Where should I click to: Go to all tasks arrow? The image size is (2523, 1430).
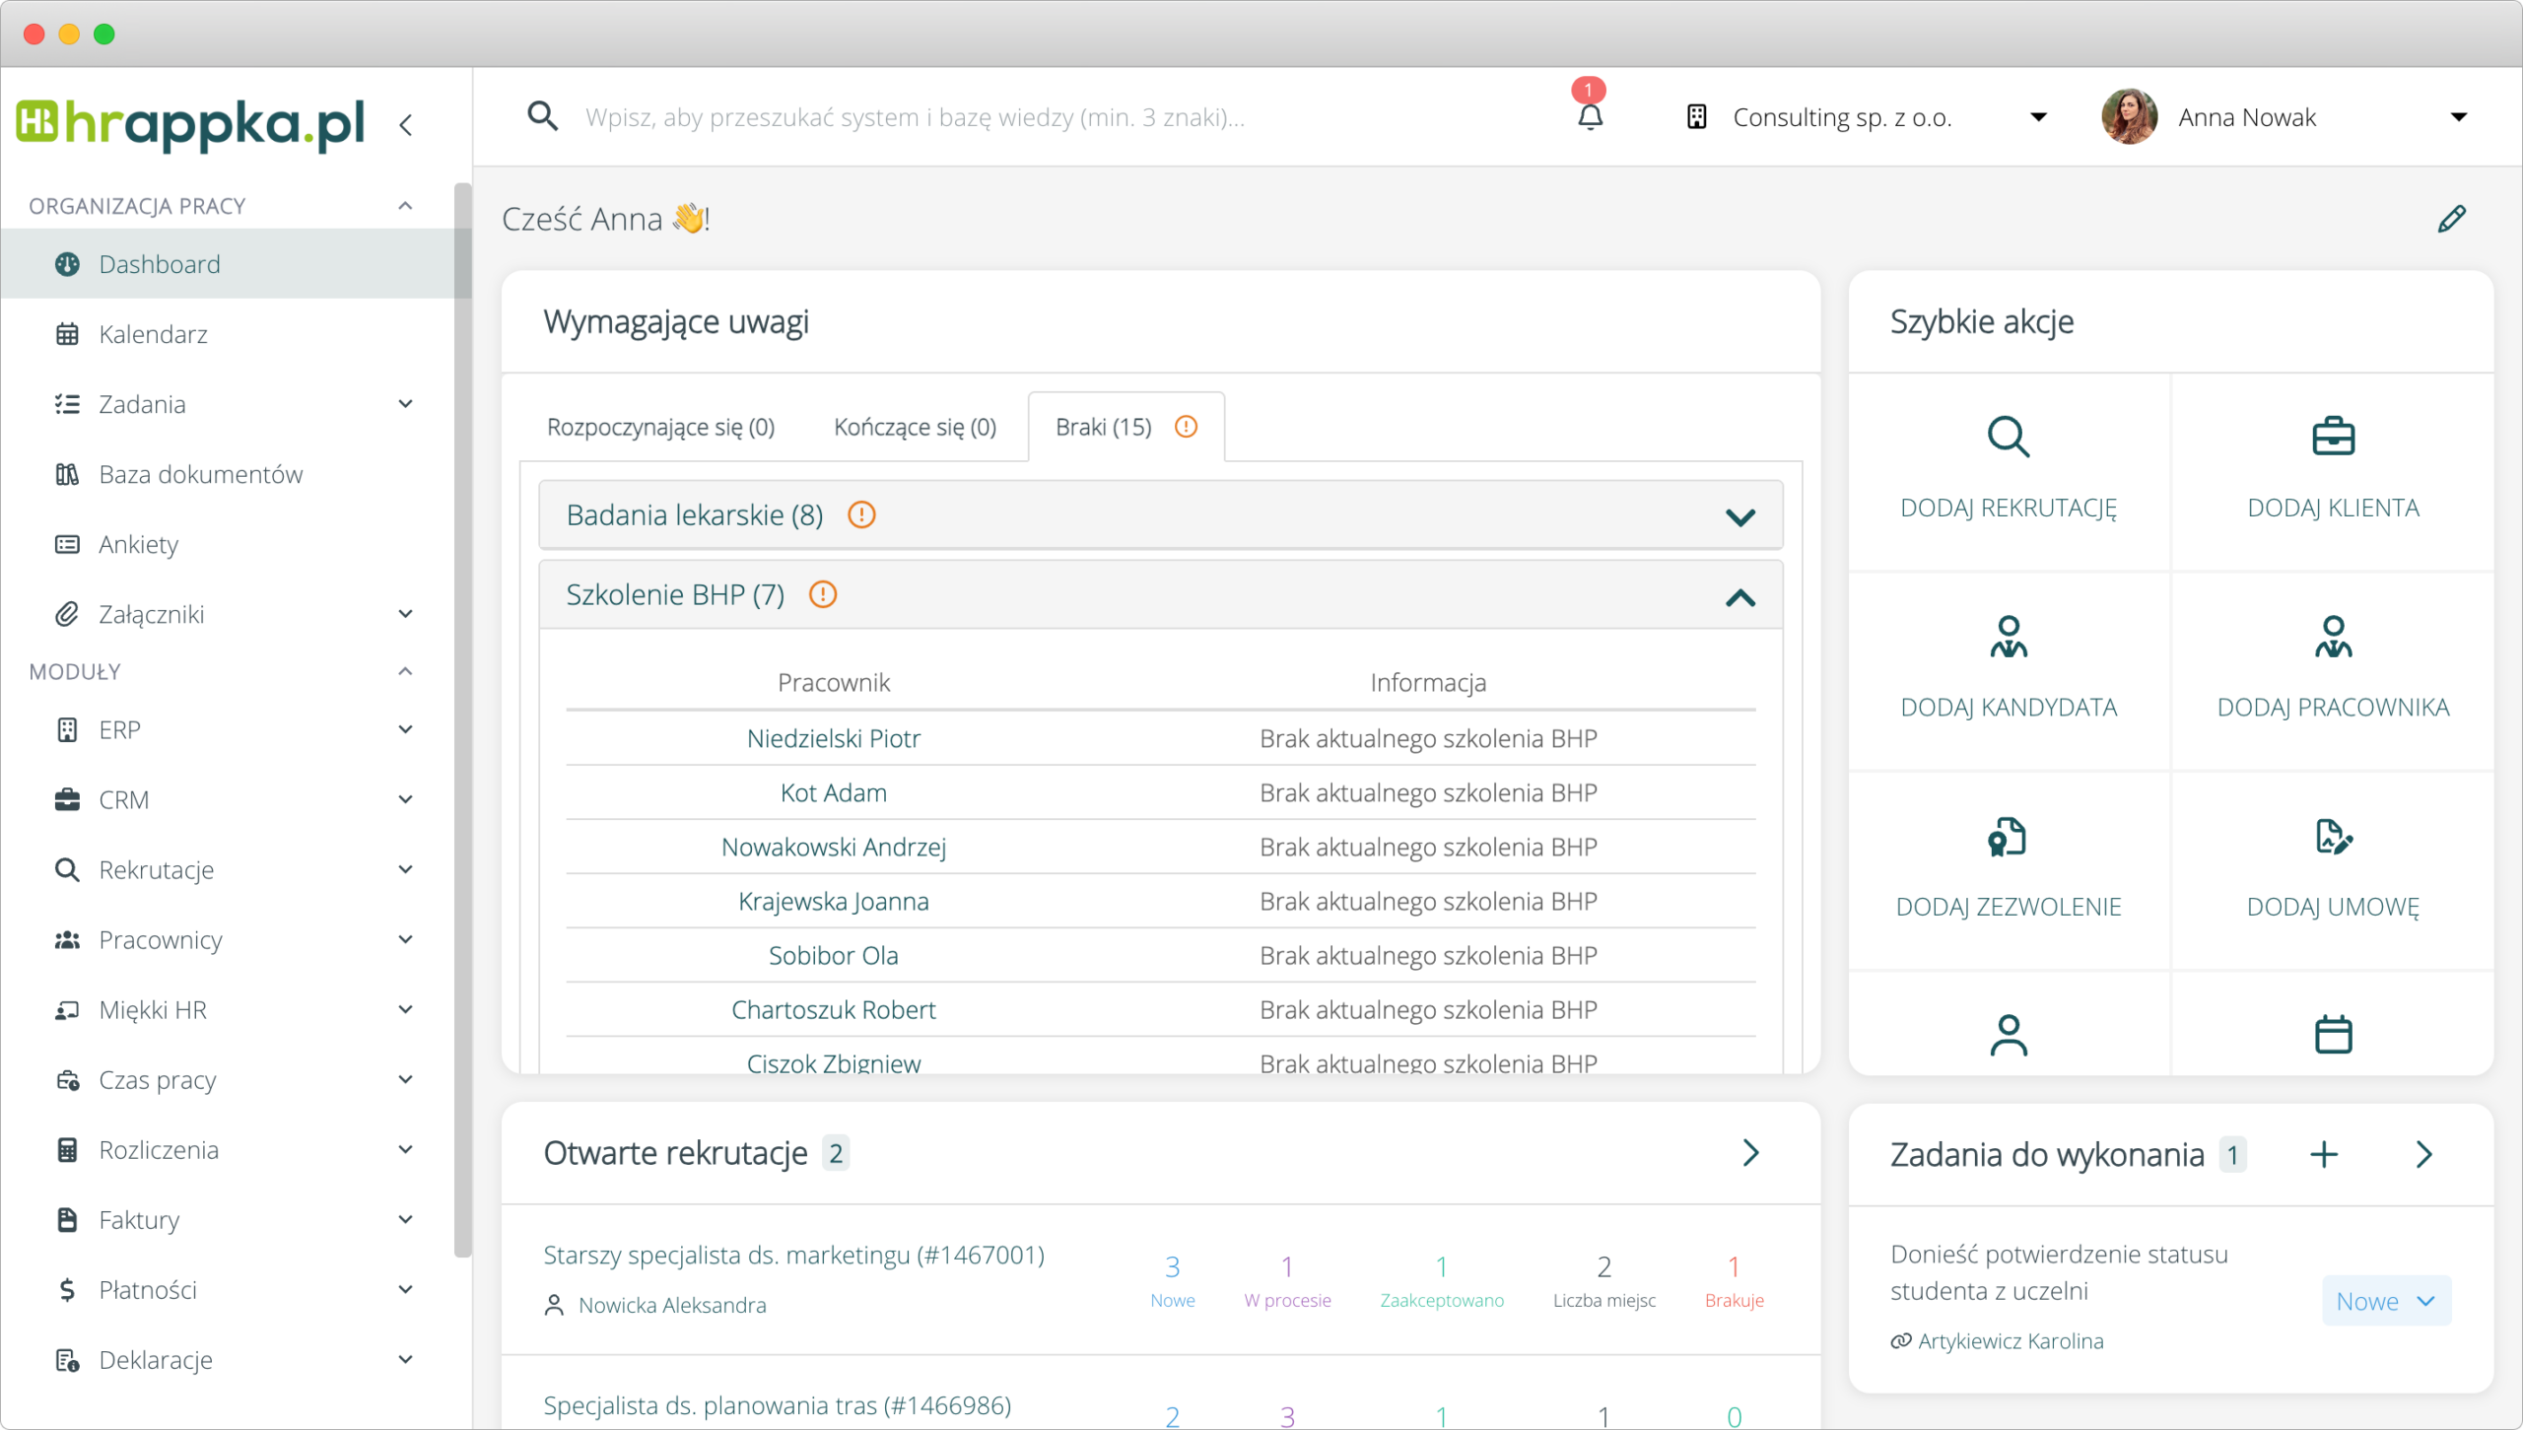pyautogui.click(x=2424, y=1154)
